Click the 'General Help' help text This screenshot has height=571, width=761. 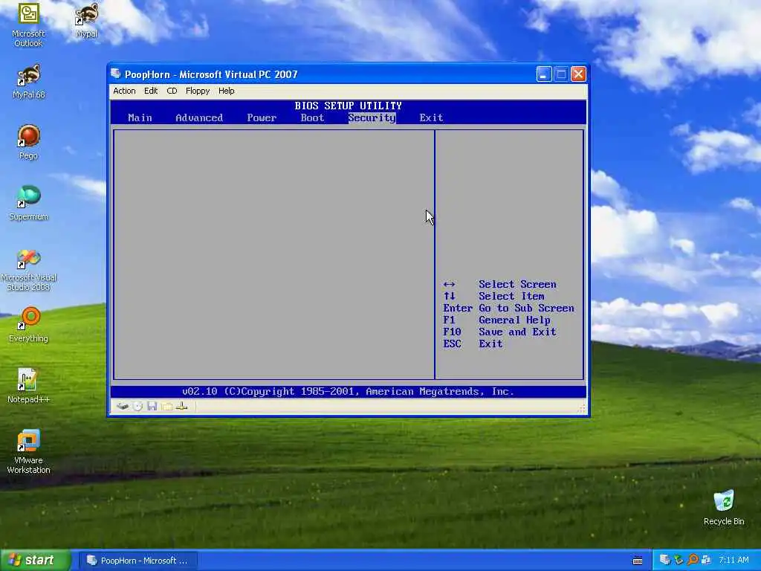point(514,320)
